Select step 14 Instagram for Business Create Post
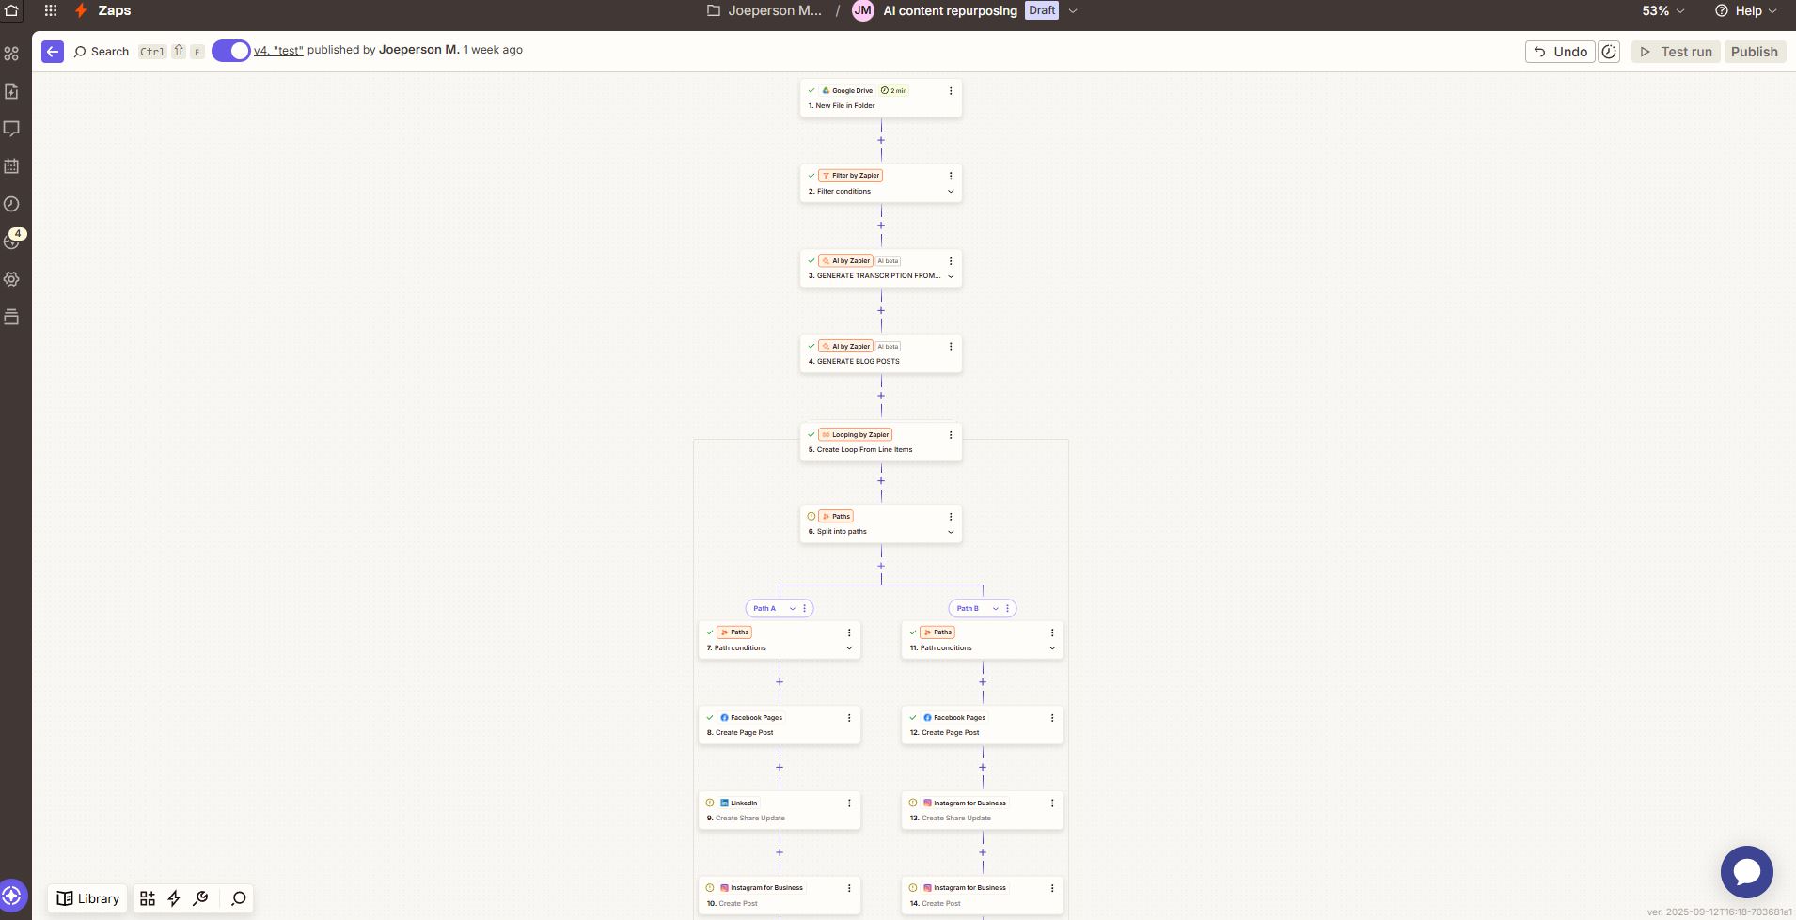The height and width of the screenshot is (920, 1796). click(983, 896)
